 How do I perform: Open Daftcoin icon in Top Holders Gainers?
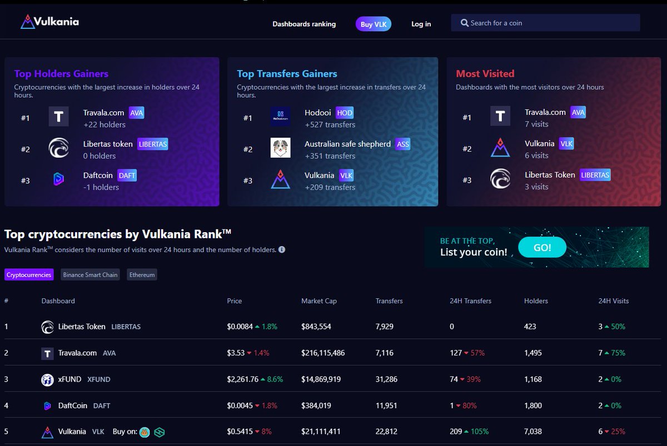pyautogui.click(x=58, y=179)
